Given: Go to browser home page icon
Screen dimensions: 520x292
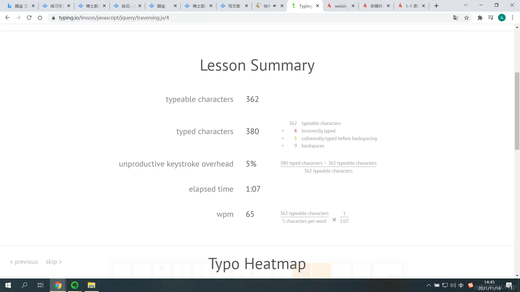Looking at the screenshot, I should click(x=40, y=18).
